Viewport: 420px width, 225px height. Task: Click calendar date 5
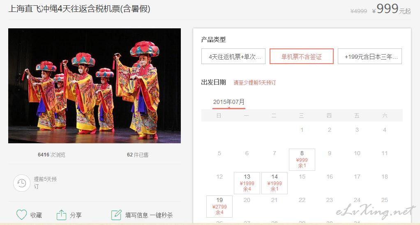click(219, 153)
